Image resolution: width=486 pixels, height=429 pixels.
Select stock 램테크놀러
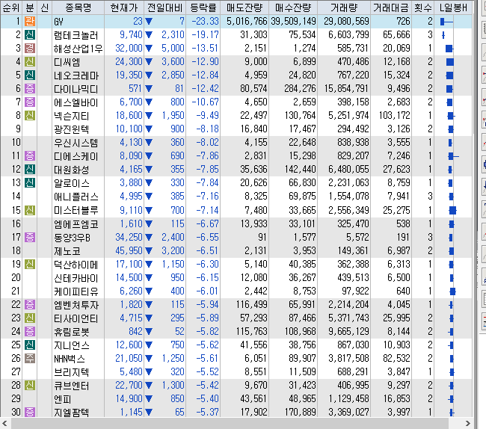click(x=76, y=35)
